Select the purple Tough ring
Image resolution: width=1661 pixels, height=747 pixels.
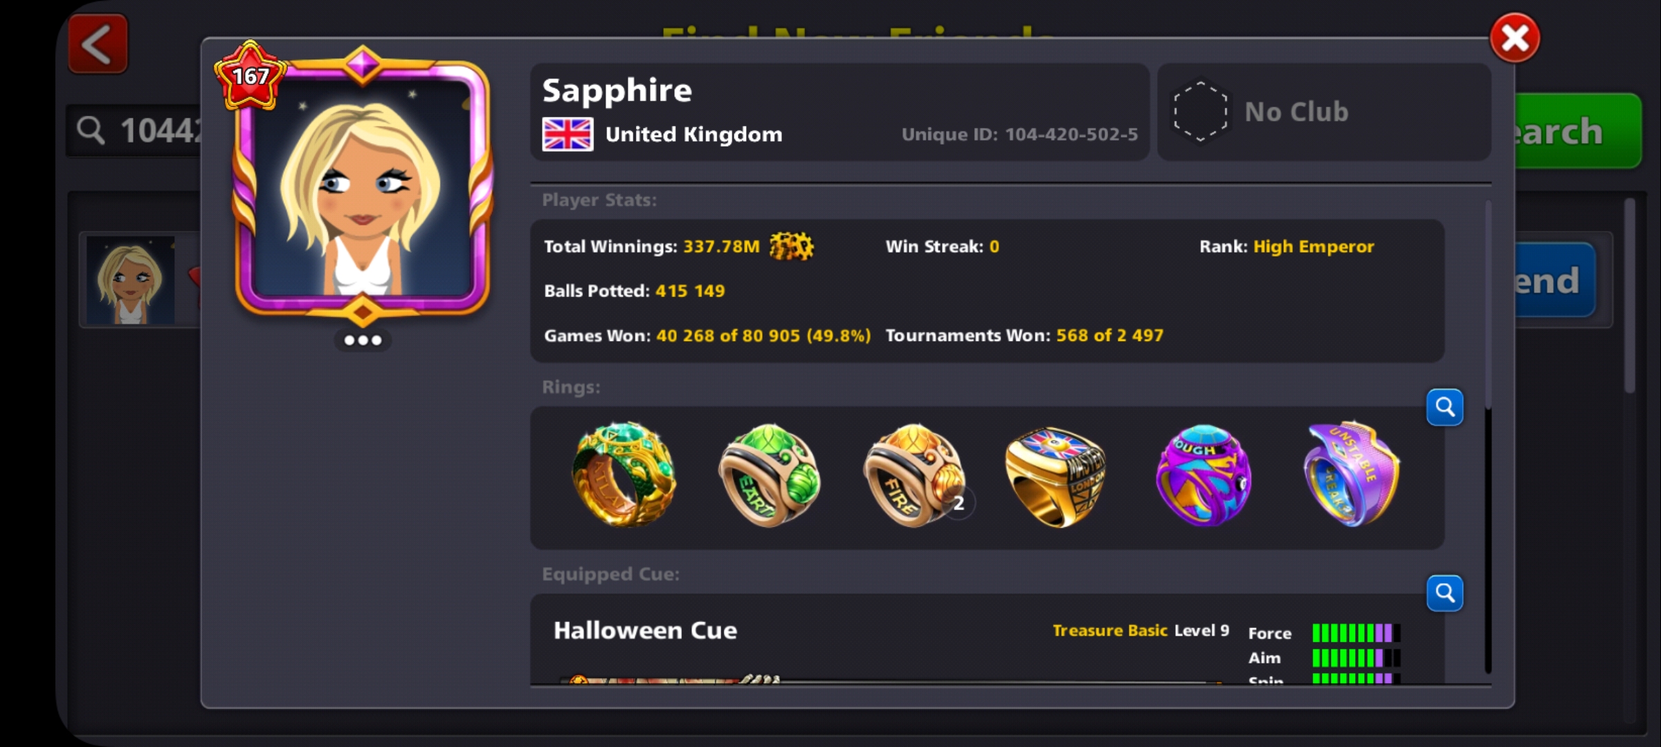point(1203,476)
